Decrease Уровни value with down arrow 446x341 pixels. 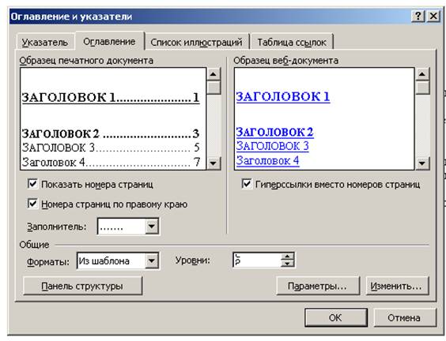point(287,264)
